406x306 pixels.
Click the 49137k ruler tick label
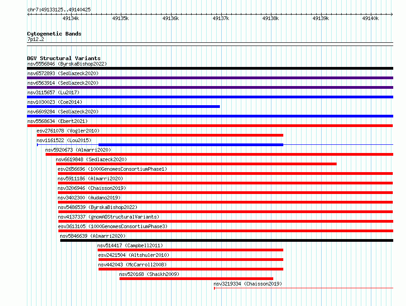[221, 18]
